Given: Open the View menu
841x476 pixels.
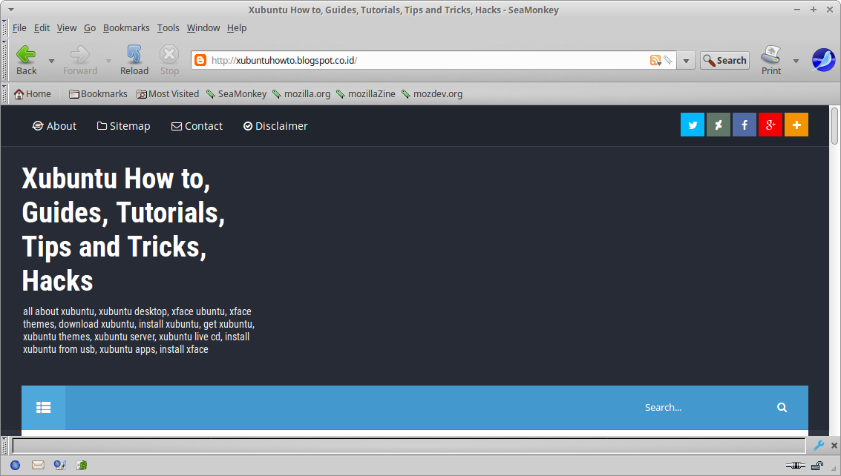Looking at the screenshot, I should (67, 28).
